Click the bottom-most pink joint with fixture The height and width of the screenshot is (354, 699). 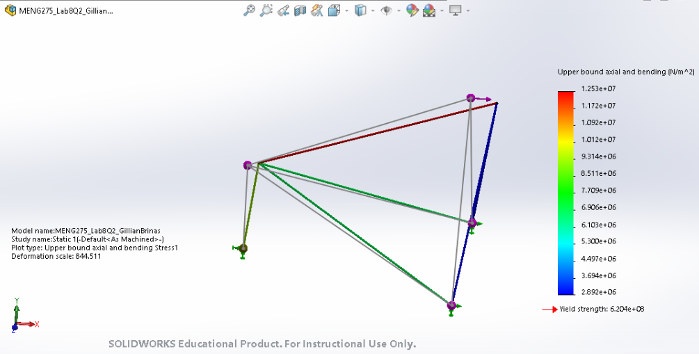(x=451, y=305)
